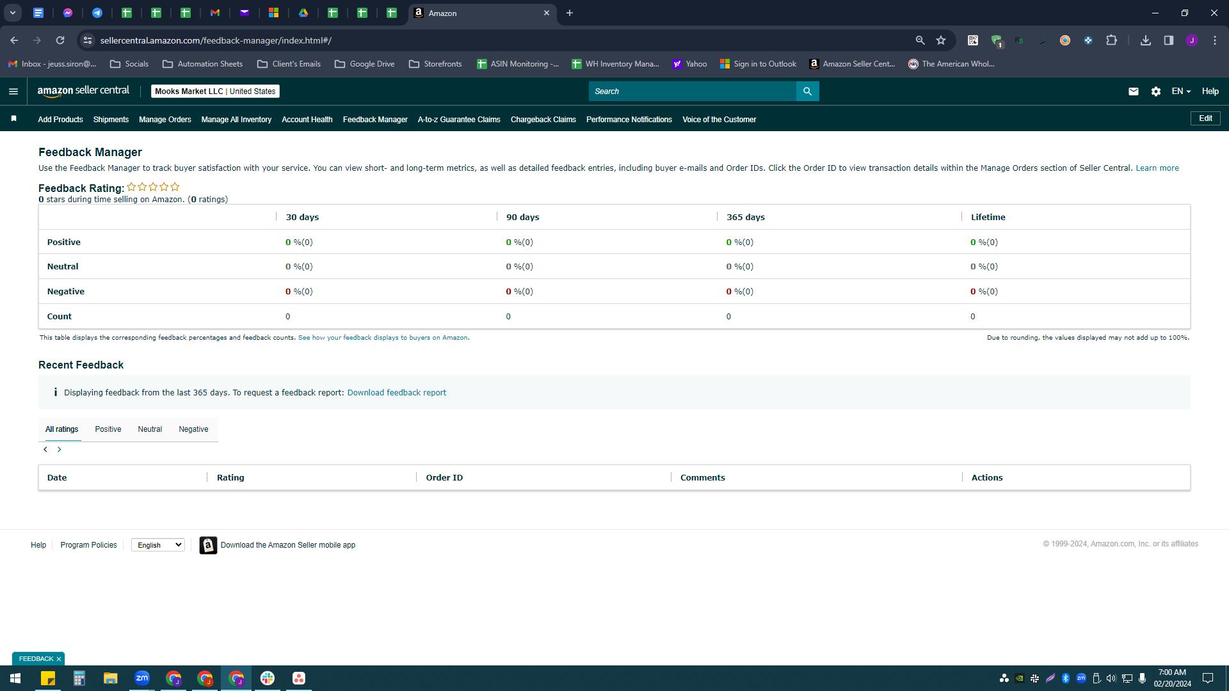Reload the page
The image size is (1229, 691).
60,40
